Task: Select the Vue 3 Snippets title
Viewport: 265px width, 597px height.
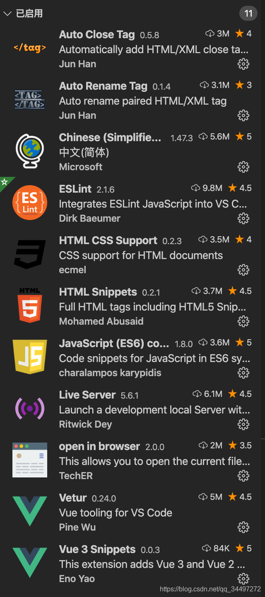Action: (x=97, y=549)
